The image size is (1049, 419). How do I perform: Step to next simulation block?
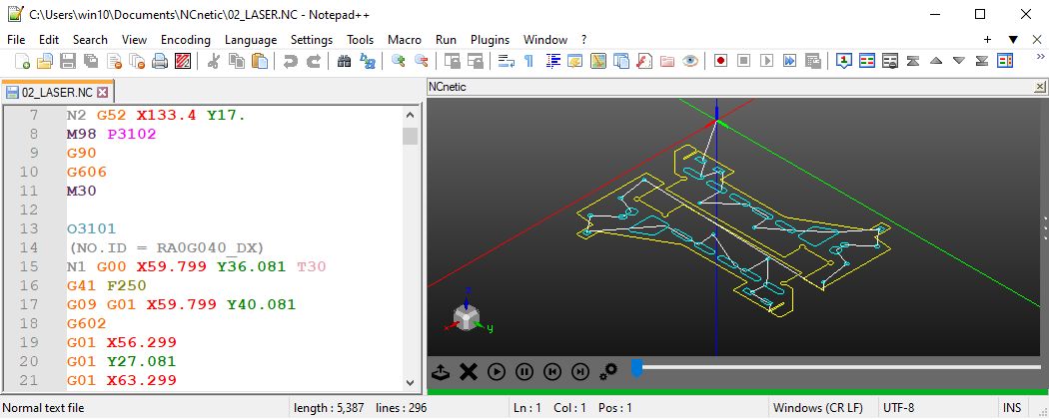click(x=580, y=371)
